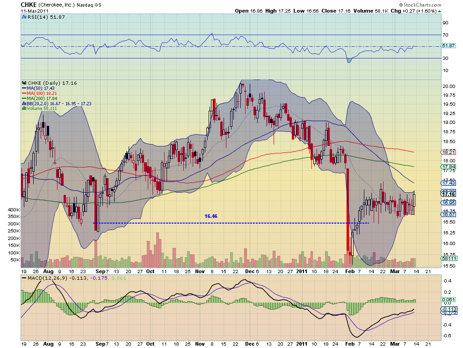This screenshot has height=348, width=463.
Task: Click the 30 oversold RSI axis label
Action: pos(445,58)
